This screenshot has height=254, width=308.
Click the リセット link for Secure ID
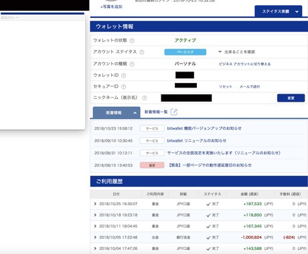[x=226, y=86]
